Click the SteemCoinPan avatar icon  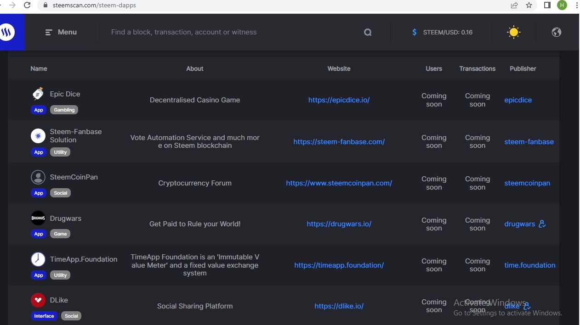tap(38, 177)
